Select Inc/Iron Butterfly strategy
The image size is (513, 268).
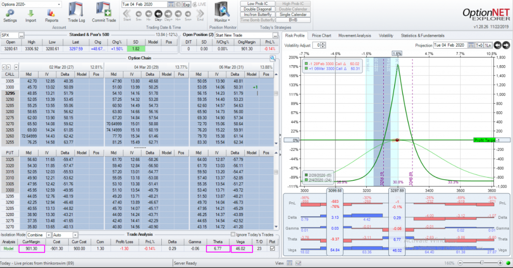click(x=258, y=15)
